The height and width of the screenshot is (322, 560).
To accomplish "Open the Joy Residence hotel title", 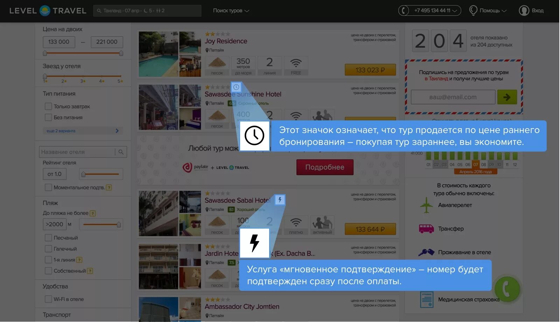I will 226,41.
